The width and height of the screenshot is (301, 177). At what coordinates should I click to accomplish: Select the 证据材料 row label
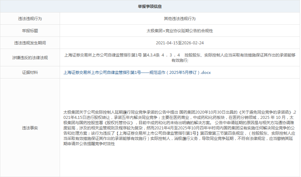(x=30, y=73)
